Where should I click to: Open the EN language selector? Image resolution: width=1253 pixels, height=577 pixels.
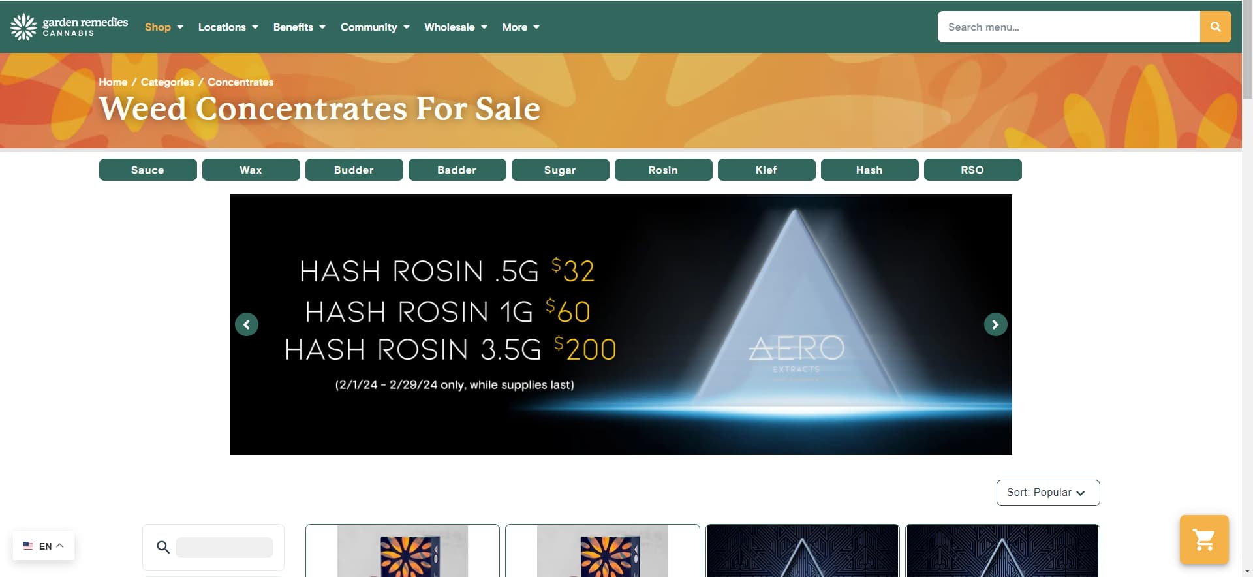point(44,546)
